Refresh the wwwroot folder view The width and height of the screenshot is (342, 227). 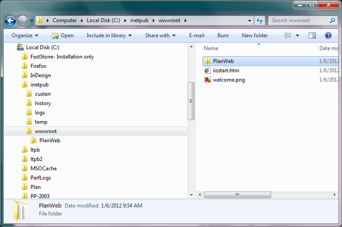(260, 20)
